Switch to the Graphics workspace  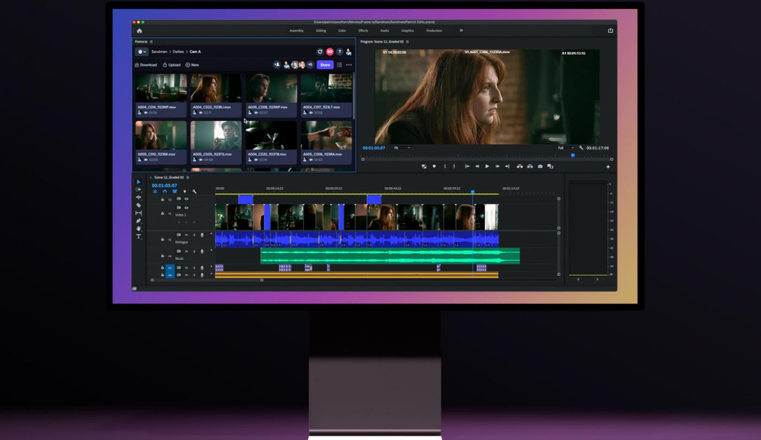pos(408,31)
